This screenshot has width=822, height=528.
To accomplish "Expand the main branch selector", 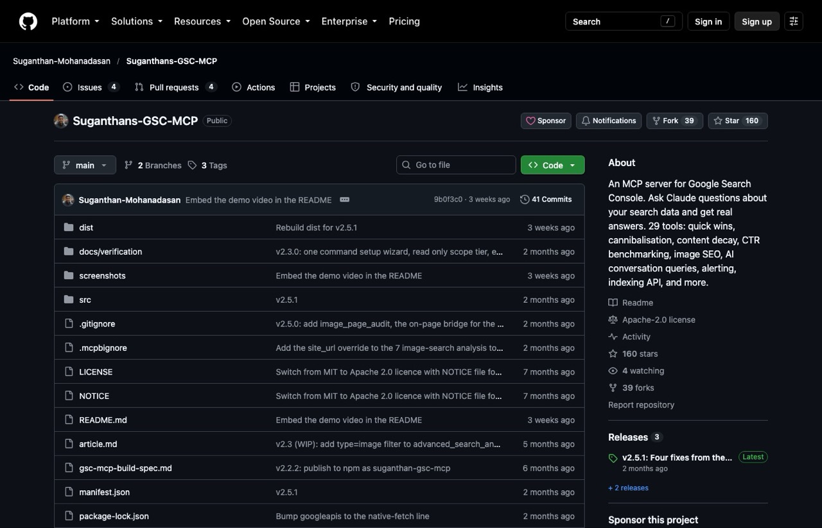I will coord(85,165).
